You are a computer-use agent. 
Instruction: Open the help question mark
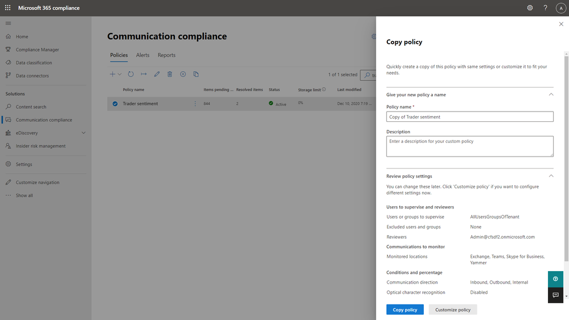[x=545, y=7]
